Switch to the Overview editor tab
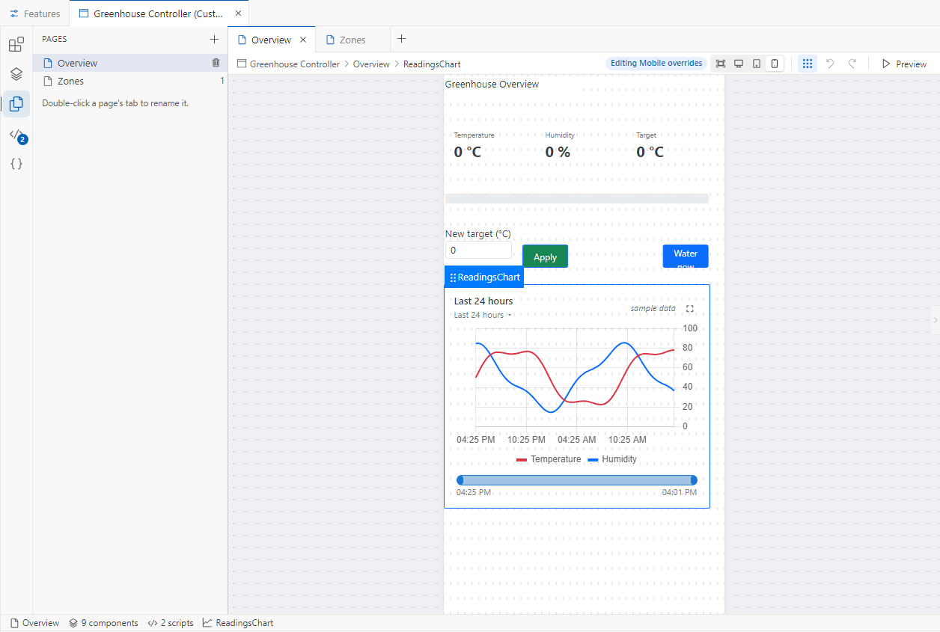The height and width of the screenshot is (632, 940). pos(271,40)
